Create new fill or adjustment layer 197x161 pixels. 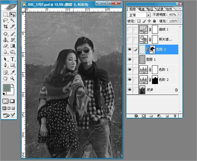pyautogui.click(x=159, y=116)
